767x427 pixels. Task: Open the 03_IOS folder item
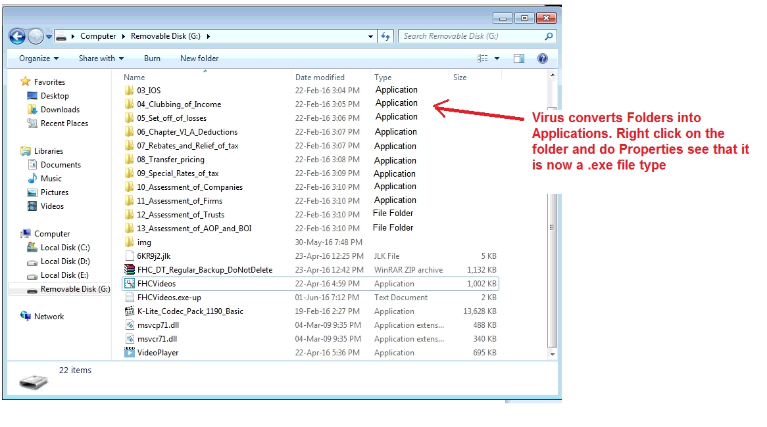(x=148, y=90)
